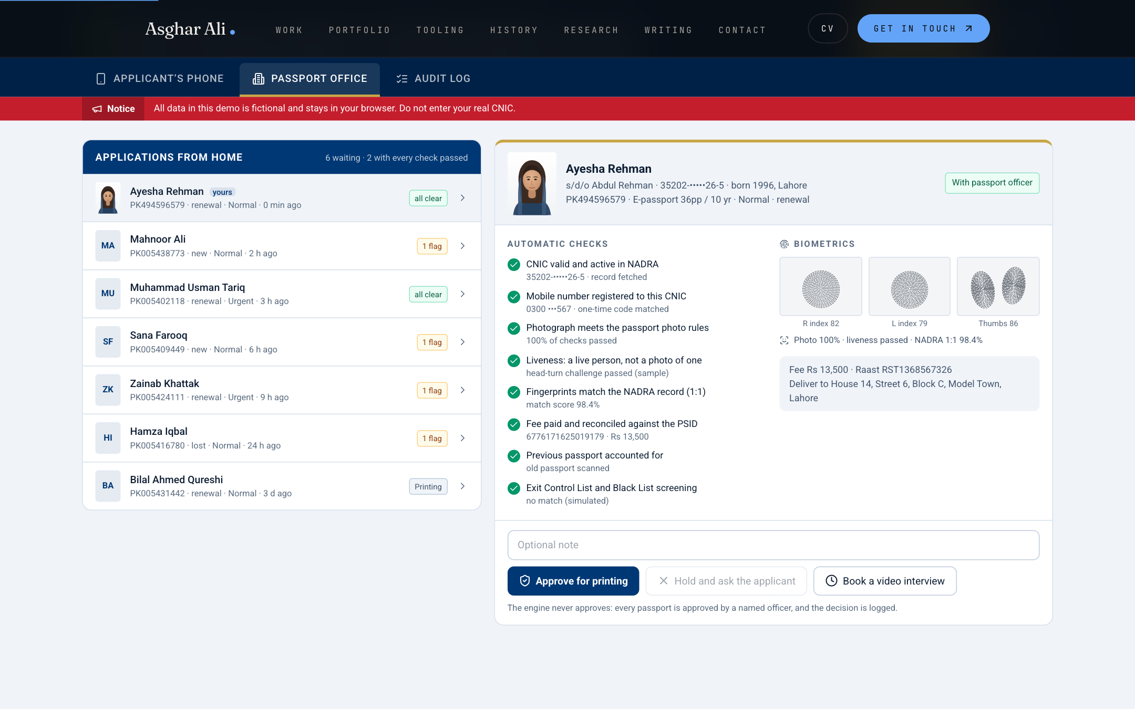
Task: Click the HI avatar for Hamza Iqbal
Action: [x=108, y=438]
